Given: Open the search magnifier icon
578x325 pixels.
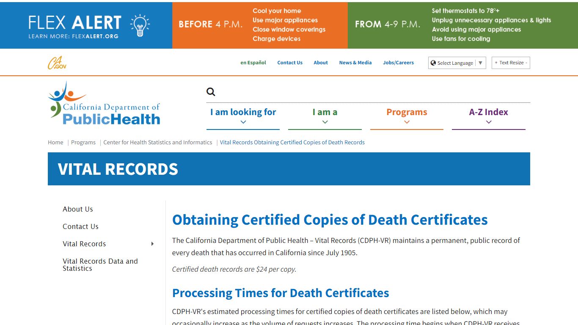Looking at the screenshot, I should point(211,92).
